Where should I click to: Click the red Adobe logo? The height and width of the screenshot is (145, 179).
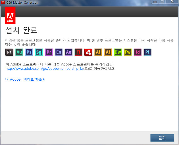(x=10, y=15)
